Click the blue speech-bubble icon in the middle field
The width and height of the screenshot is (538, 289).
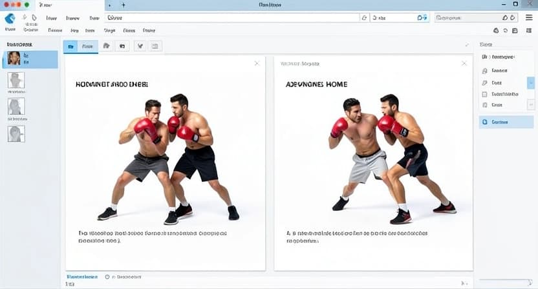pos(420,18)
